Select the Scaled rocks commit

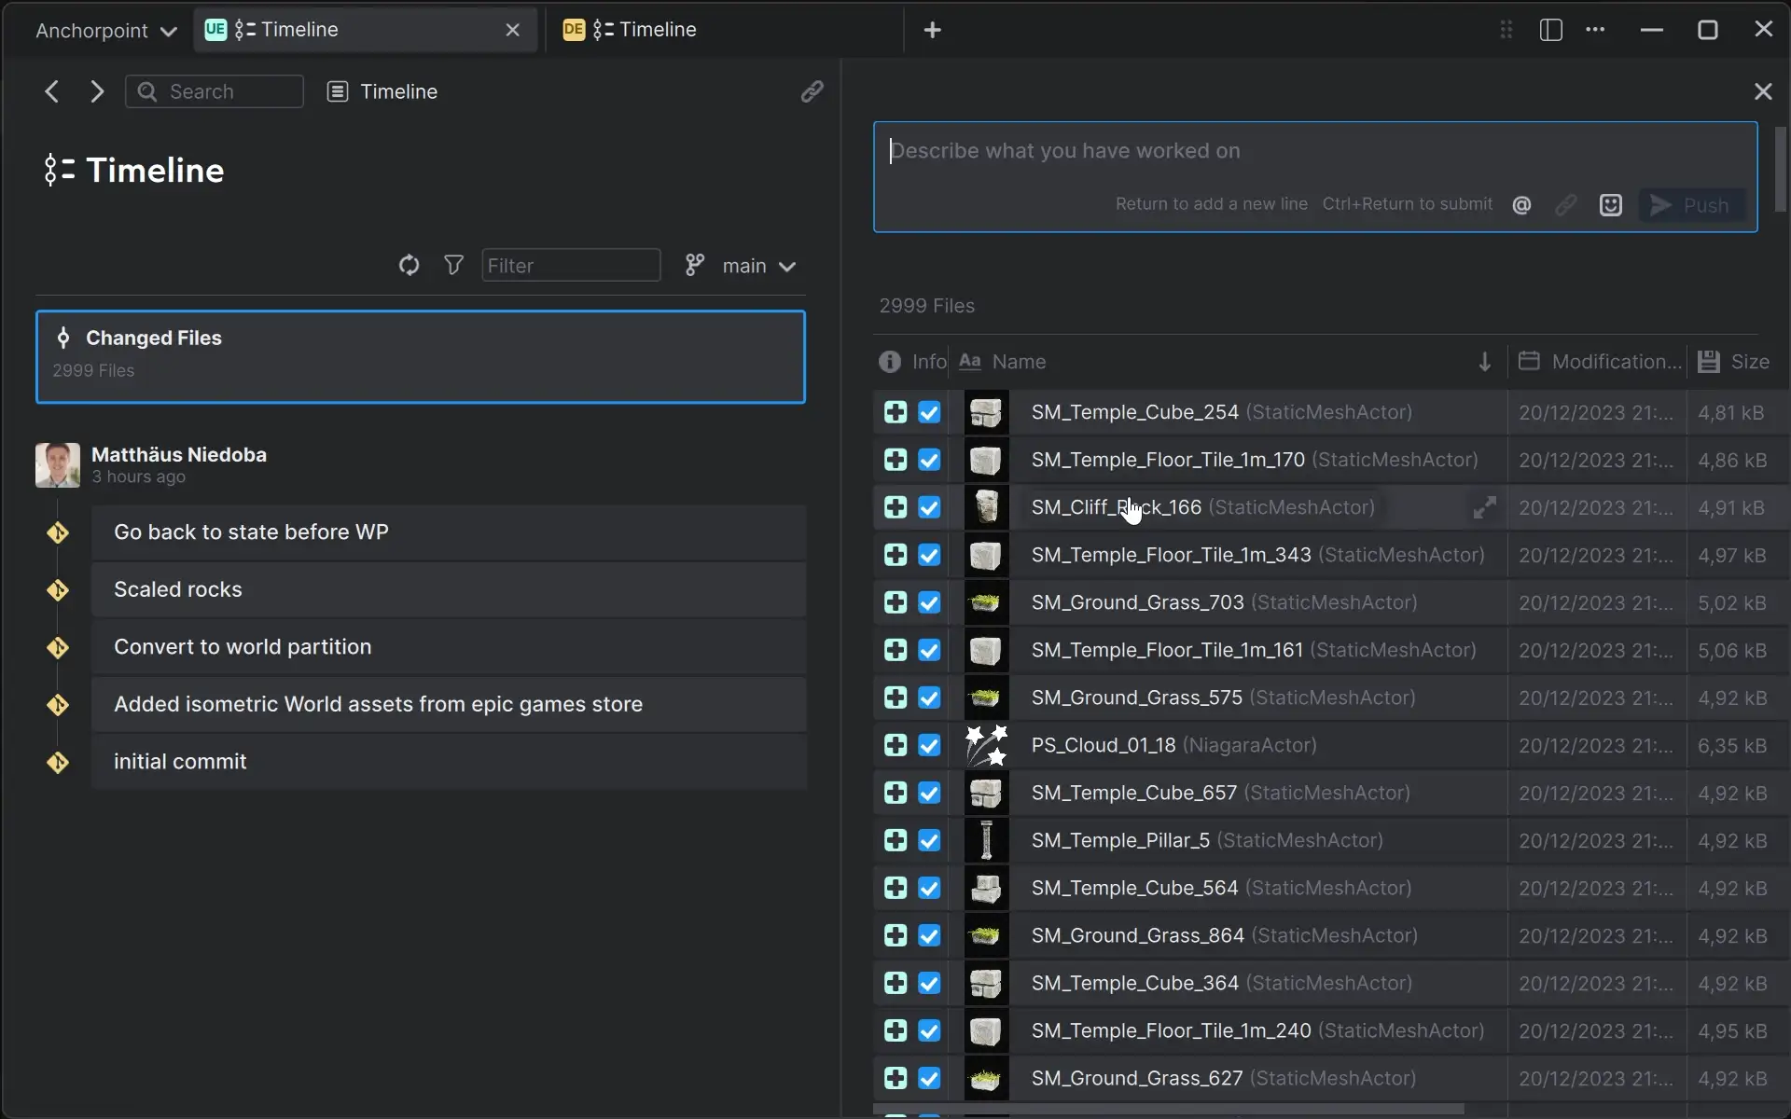point(448,589)
